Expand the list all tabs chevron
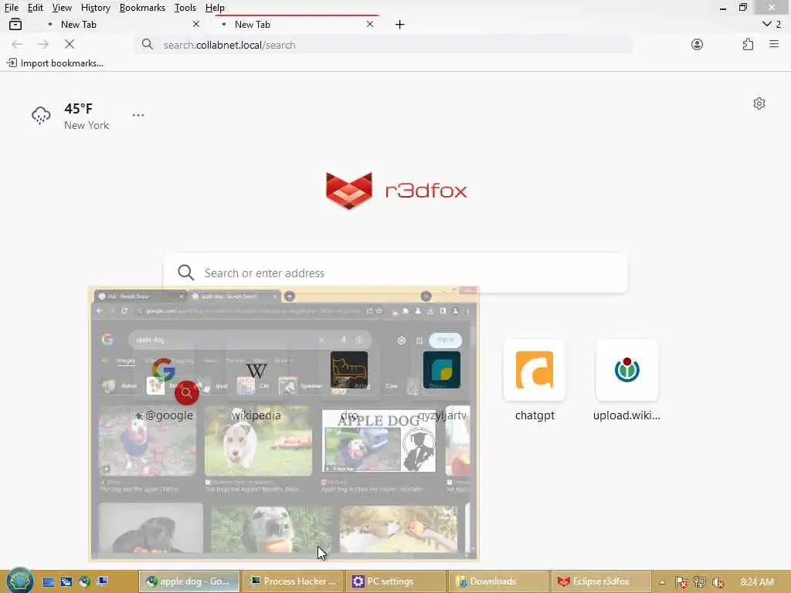Viewport: 791px width, 593px height. coord(767,24)
